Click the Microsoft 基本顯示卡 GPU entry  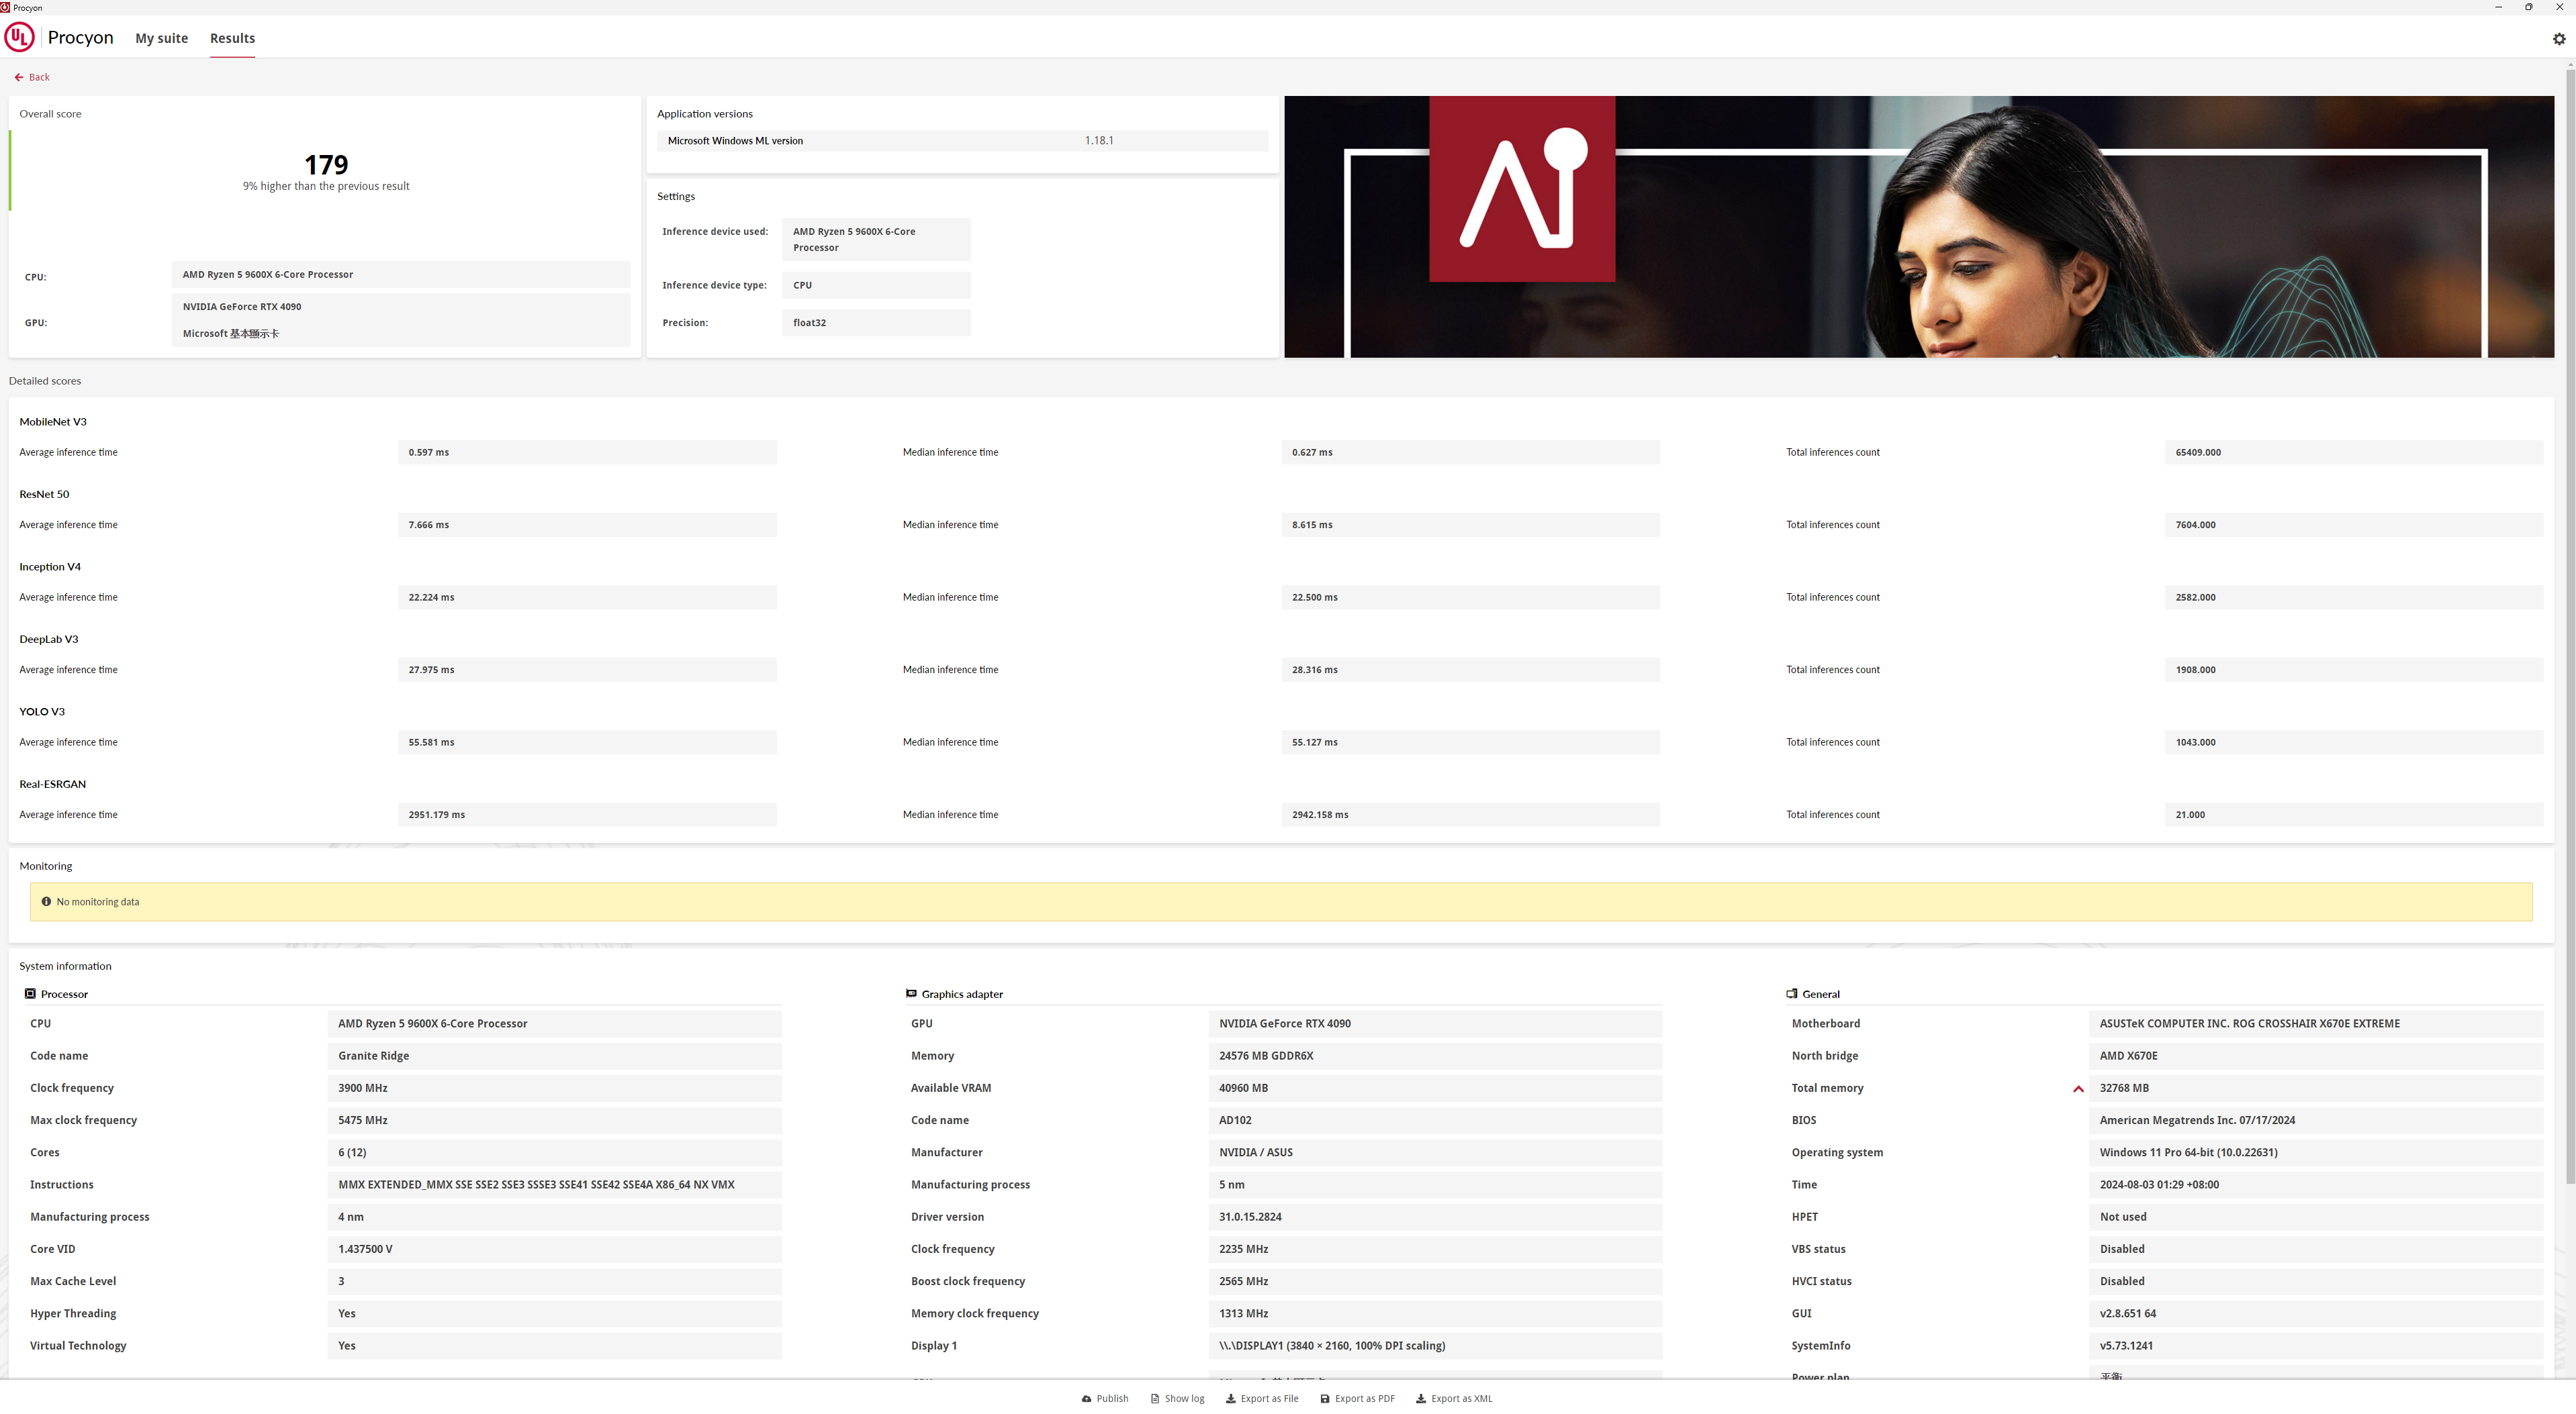(231, 334)
